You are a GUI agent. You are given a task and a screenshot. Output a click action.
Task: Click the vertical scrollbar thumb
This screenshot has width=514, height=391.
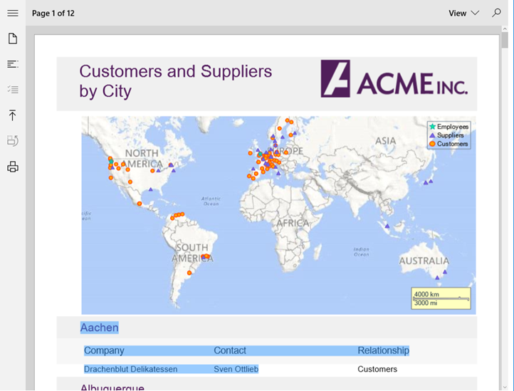[x=504, y=40]
